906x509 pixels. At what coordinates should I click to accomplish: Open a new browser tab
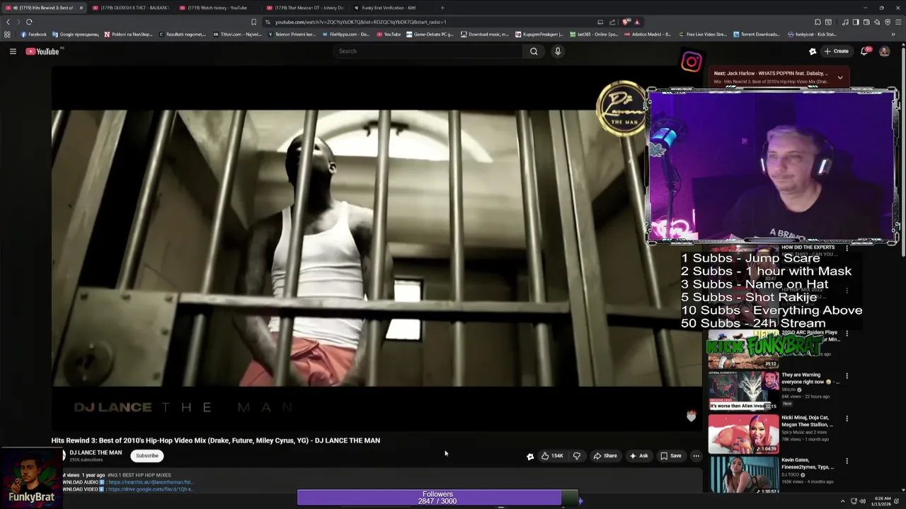click(442, 8)
